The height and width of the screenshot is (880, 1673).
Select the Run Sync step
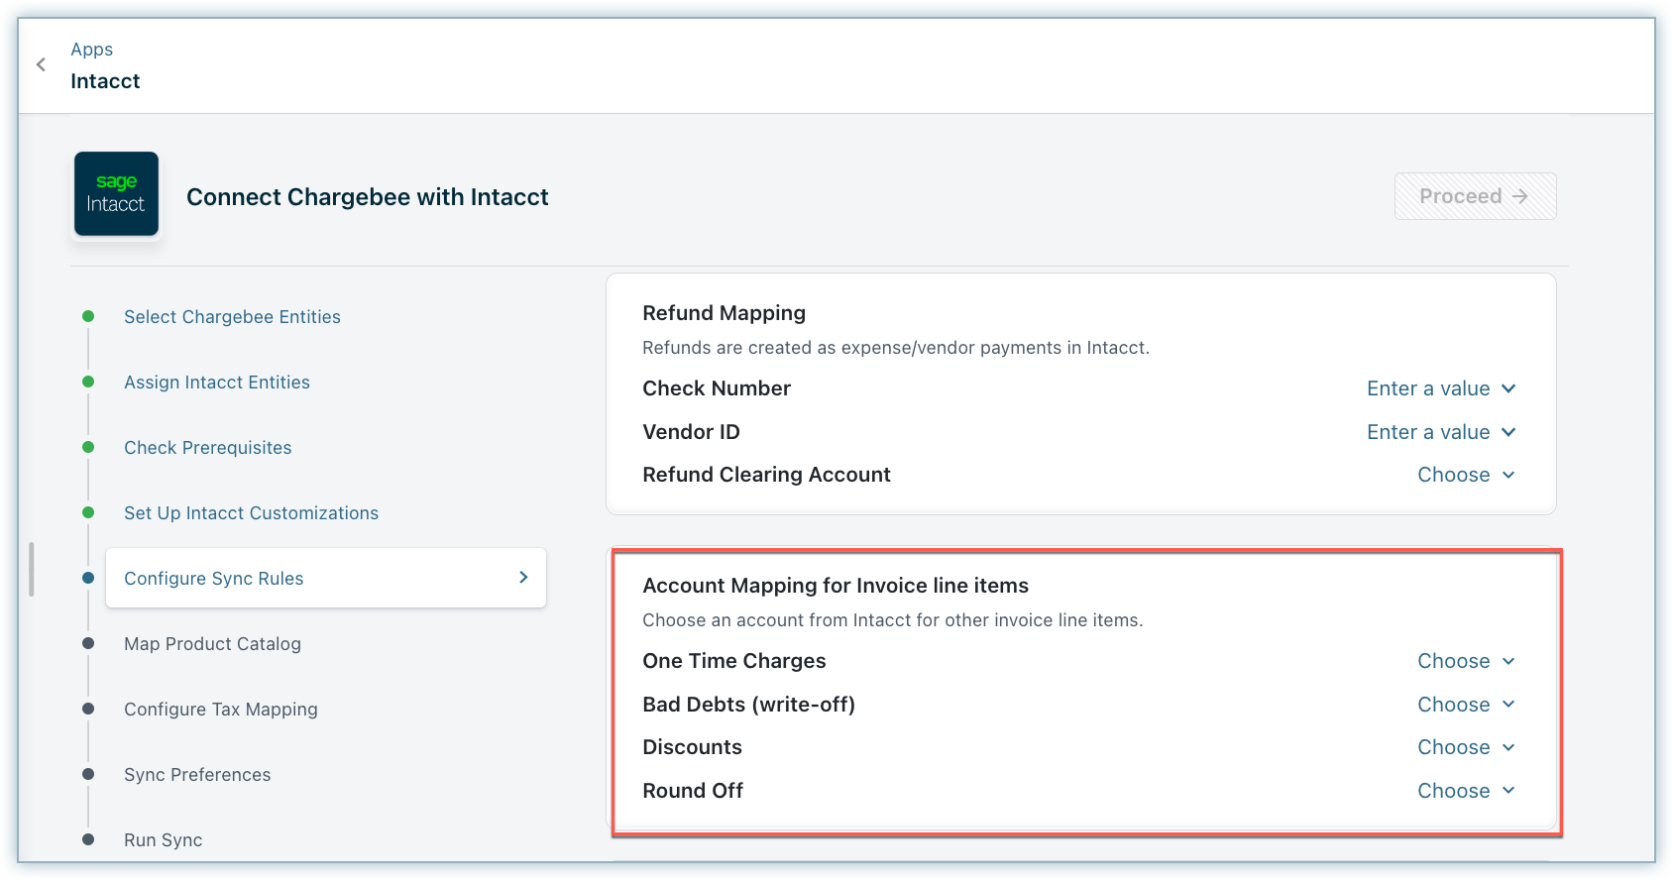coord(163,840)
